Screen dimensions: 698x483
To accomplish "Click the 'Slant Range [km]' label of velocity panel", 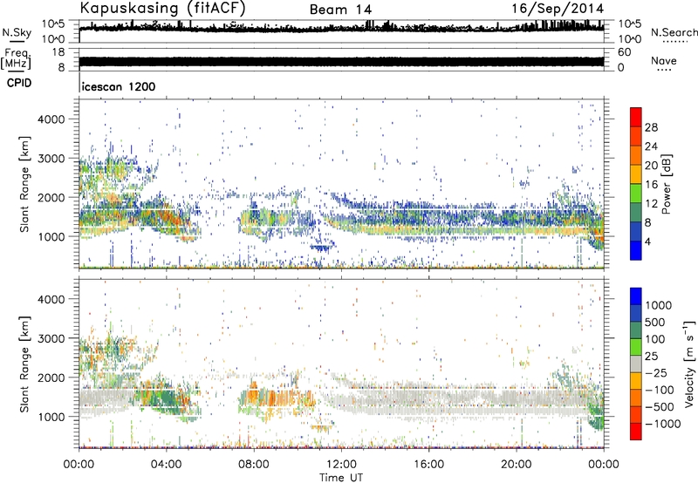I will tap(24, 364).
